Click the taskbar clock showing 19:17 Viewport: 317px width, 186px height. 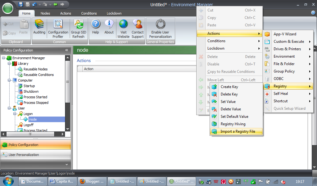click(x=300, y=182)
